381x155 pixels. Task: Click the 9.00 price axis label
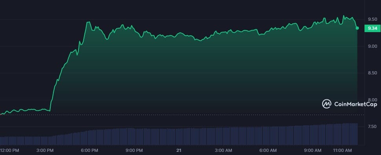pos(372,46)
